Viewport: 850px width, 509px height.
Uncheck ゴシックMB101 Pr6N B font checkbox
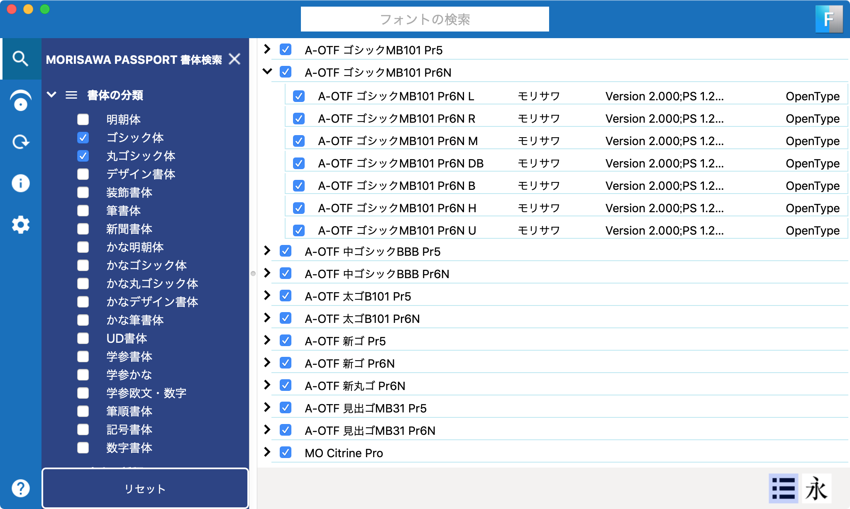[299, 186]
